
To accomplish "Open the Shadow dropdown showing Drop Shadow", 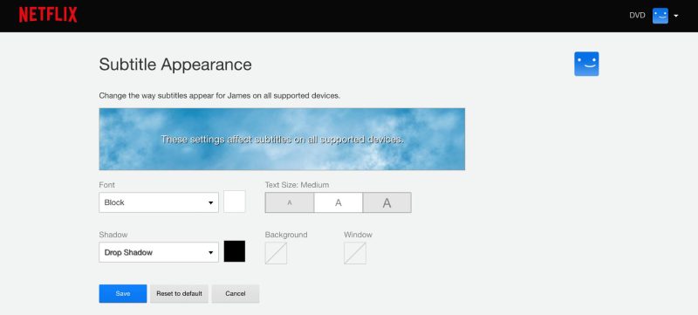I will click(159, 252).
